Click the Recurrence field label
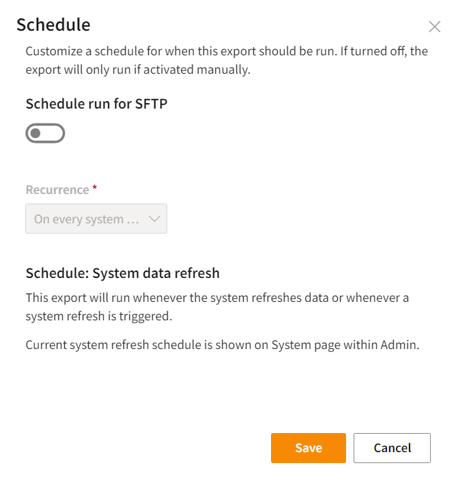This screenshot has width=456, height=487. pyautogui.click(x=57, y=190)
